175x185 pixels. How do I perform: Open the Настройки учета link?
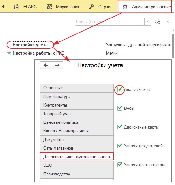coord(30,45)
